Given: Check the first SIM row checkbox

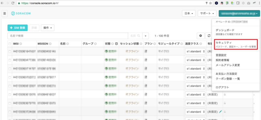Looking at the screenshot, I should [x=10, y=51].
